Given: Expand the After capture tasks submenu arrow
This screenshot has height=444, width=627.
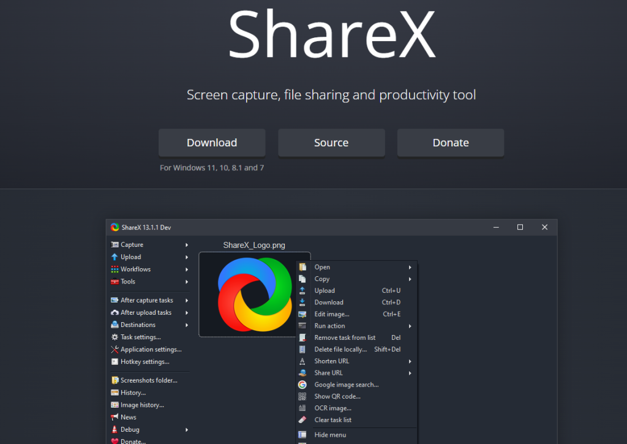Looking at the screenshot, I should point(187,301).
